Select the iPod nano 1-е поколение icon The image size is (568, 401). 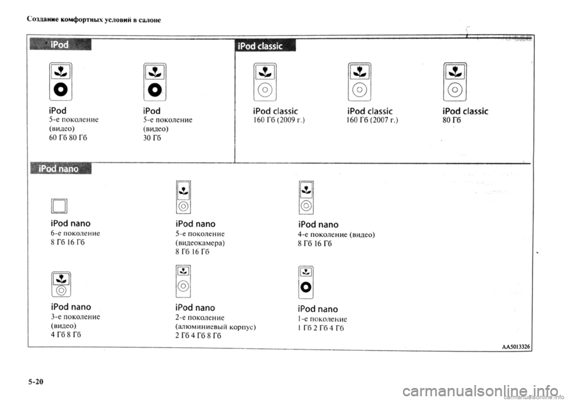click(x=306, y=283)
